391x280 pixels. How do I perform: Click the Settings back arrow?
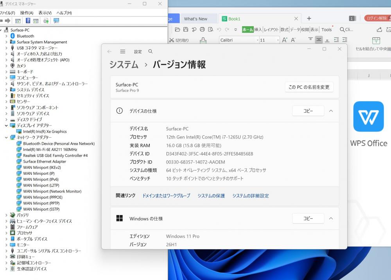[x=109, y=51]
